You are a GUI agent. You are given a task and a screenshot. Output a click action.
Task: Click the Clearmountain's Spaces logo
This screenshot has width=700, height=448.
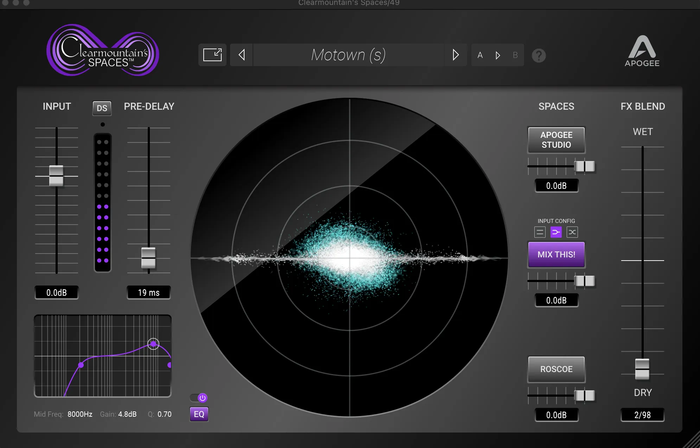pyautogui.click(x=103, y=50)
